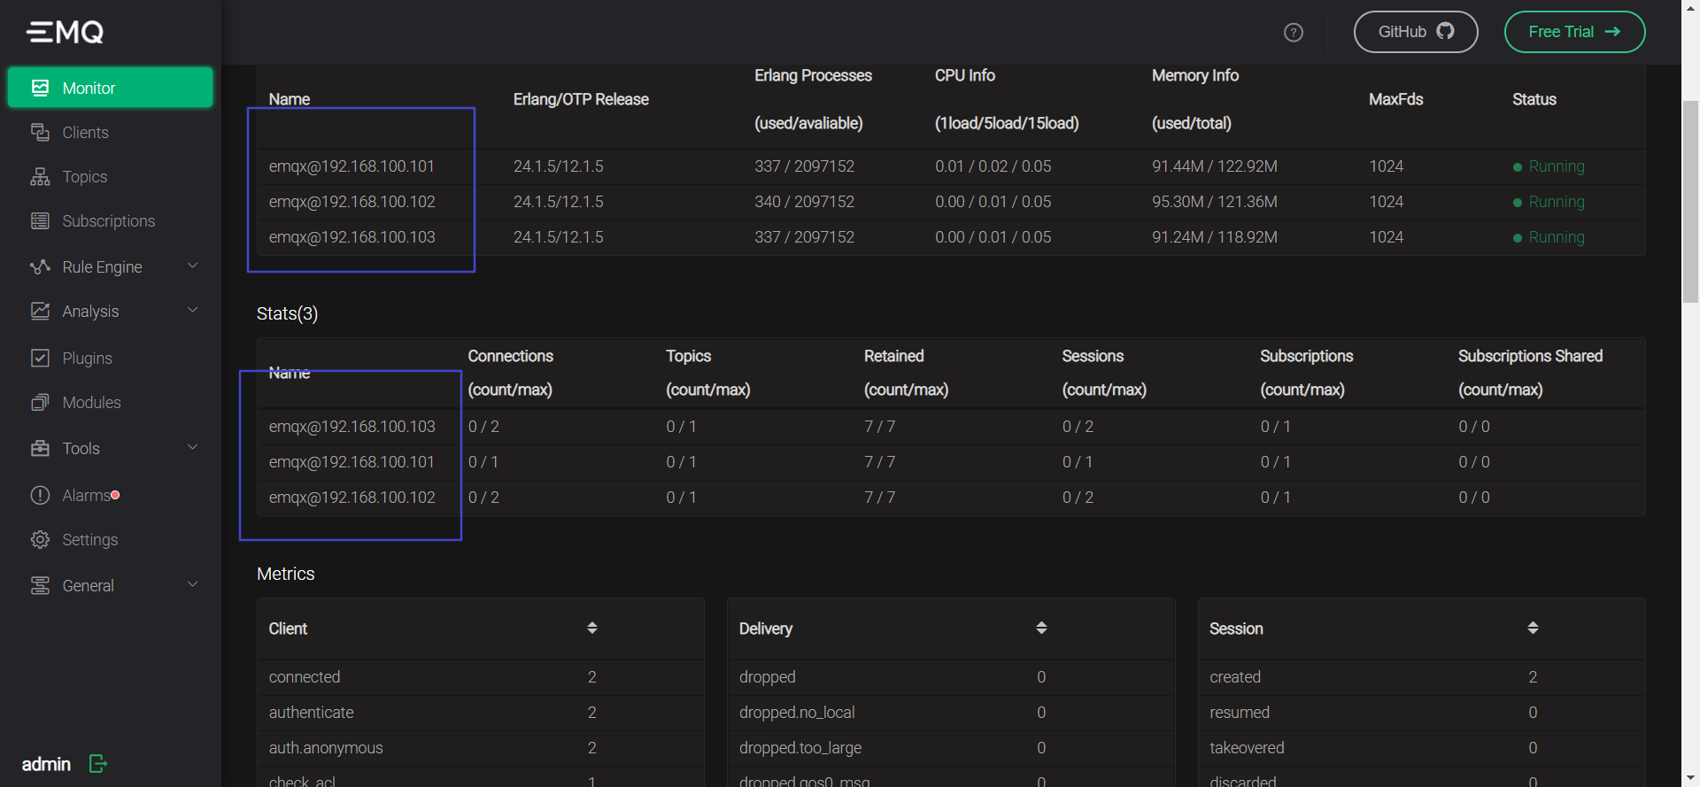Open the help question mark icon
Viewport: 1700px width, 787px height.
click(1294, 33)
